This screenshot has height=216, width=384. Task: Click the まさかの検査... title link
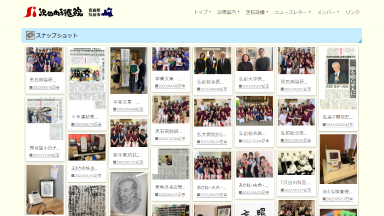click(84, 168)
